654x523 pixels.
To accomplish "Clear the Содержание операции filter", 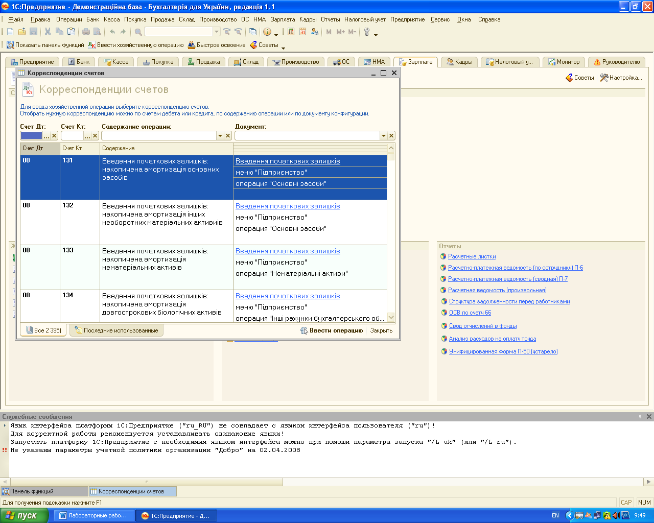I will [228, 136].
